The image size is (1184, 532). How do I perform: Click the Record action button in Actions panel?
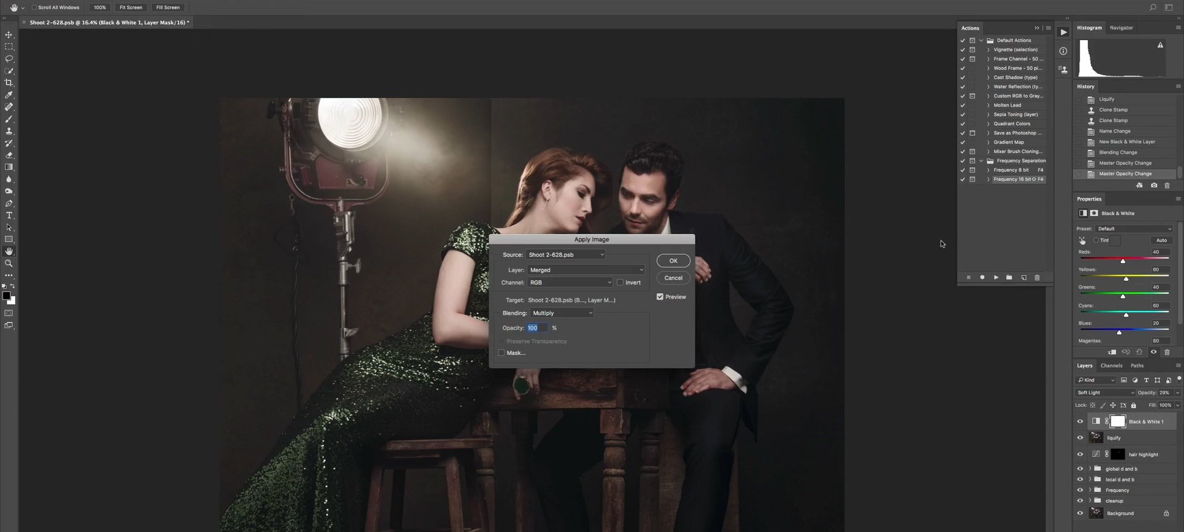point(982,278)
